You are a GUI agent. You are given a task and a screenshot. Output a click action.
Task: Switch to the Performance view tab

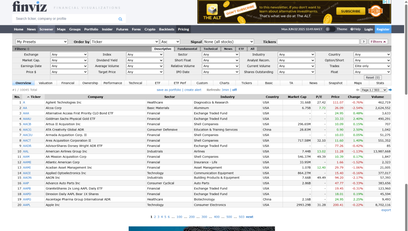pos(113,83)
